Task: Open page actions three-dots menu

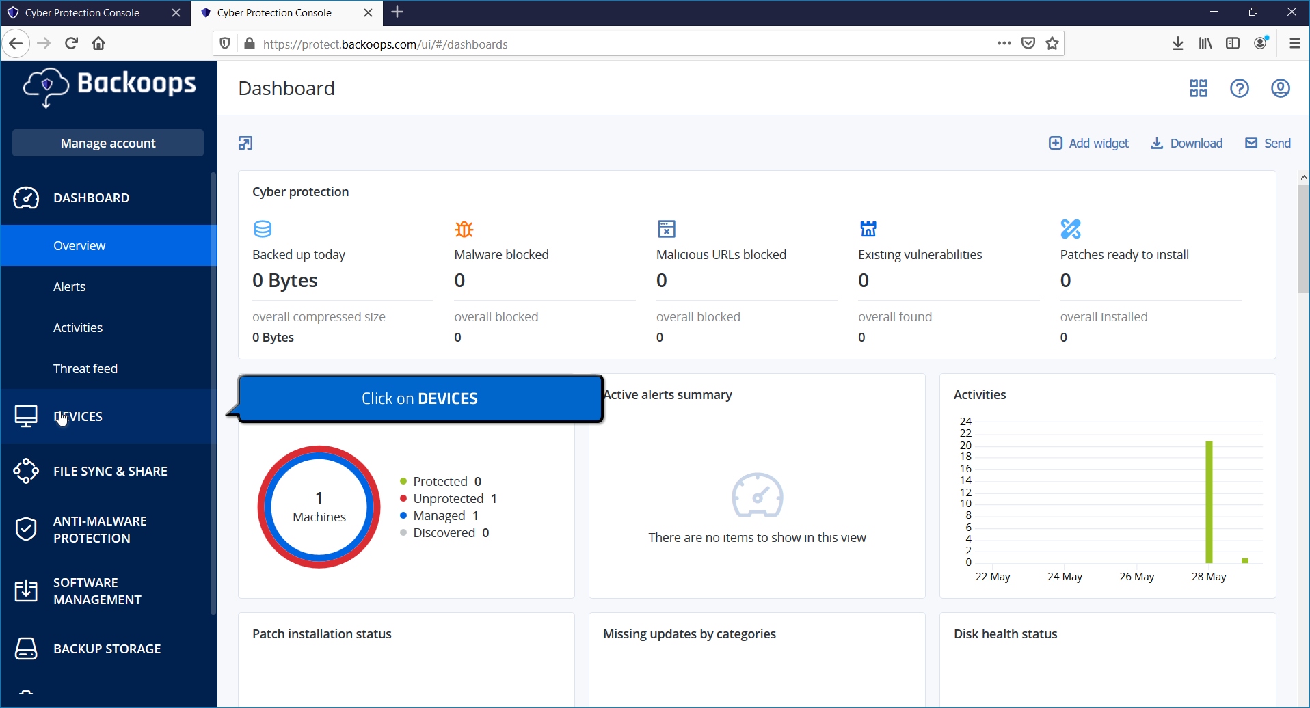Action: [1004, 43]
